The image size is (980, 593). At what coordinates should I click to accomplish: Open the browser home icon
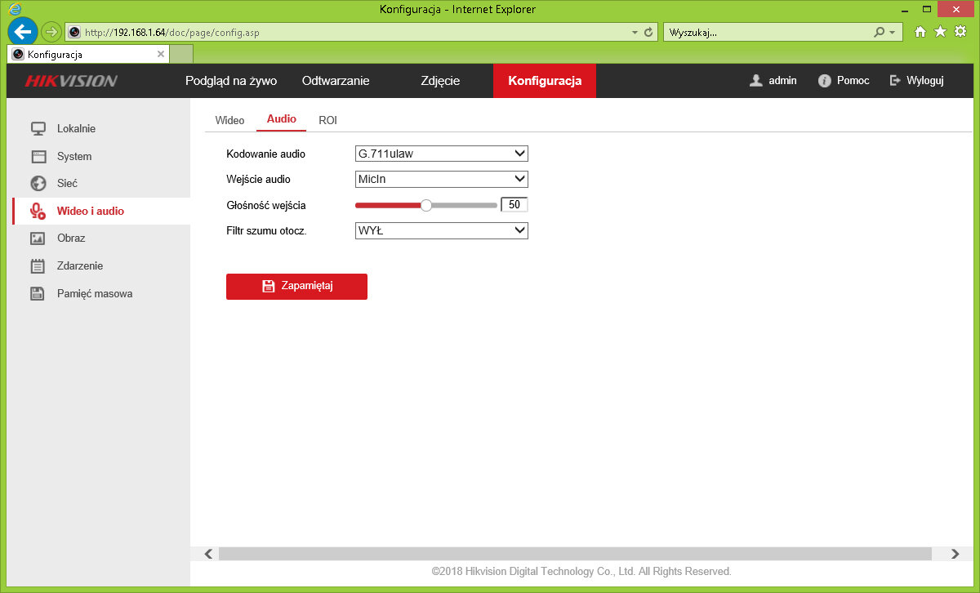(x=920, y=32)
